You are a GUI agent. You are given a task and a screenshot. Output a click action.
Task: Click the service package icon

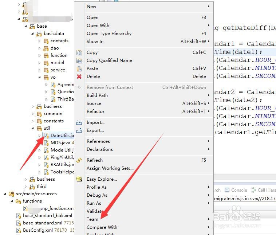(x=46, y=70)
